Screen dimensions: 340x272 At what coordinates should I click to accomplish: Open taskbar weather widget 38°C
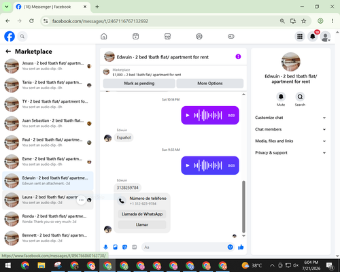pyautogui.click(x=252, y=265)
